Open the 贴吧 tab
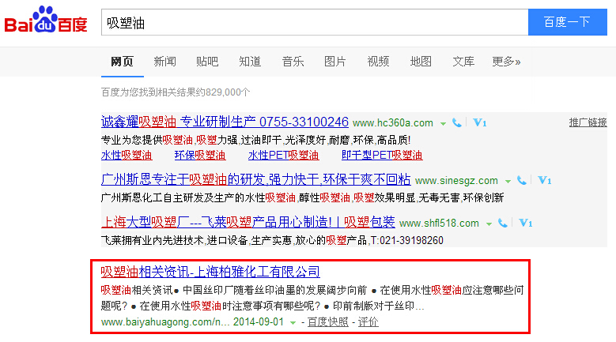The width and height of the screenshot is (616, 342). click(207, 62)
